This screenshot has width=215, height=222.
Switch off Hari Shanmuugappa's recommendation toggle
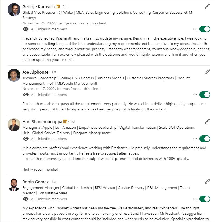click(x=205, y=139)
